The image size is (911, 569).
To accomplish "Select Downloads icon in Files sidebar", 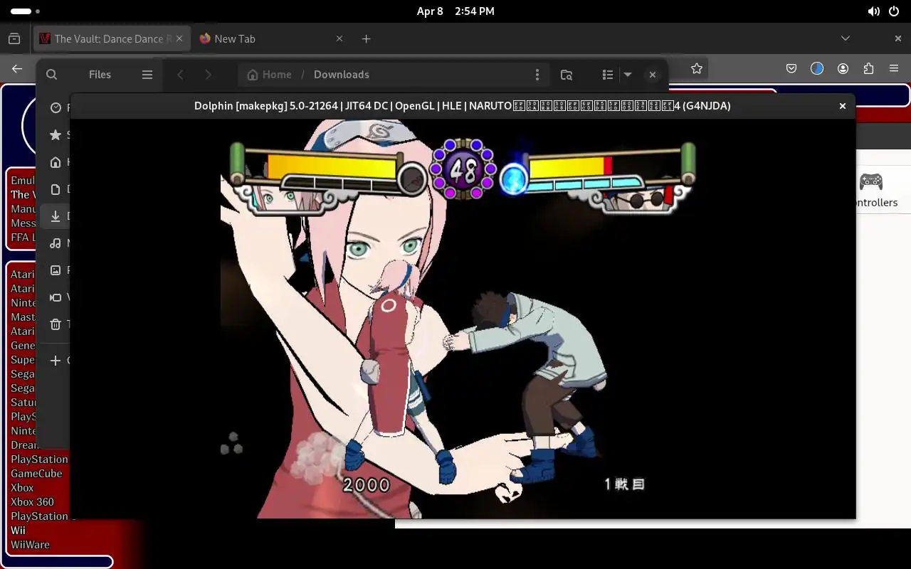I will (56, 216).
